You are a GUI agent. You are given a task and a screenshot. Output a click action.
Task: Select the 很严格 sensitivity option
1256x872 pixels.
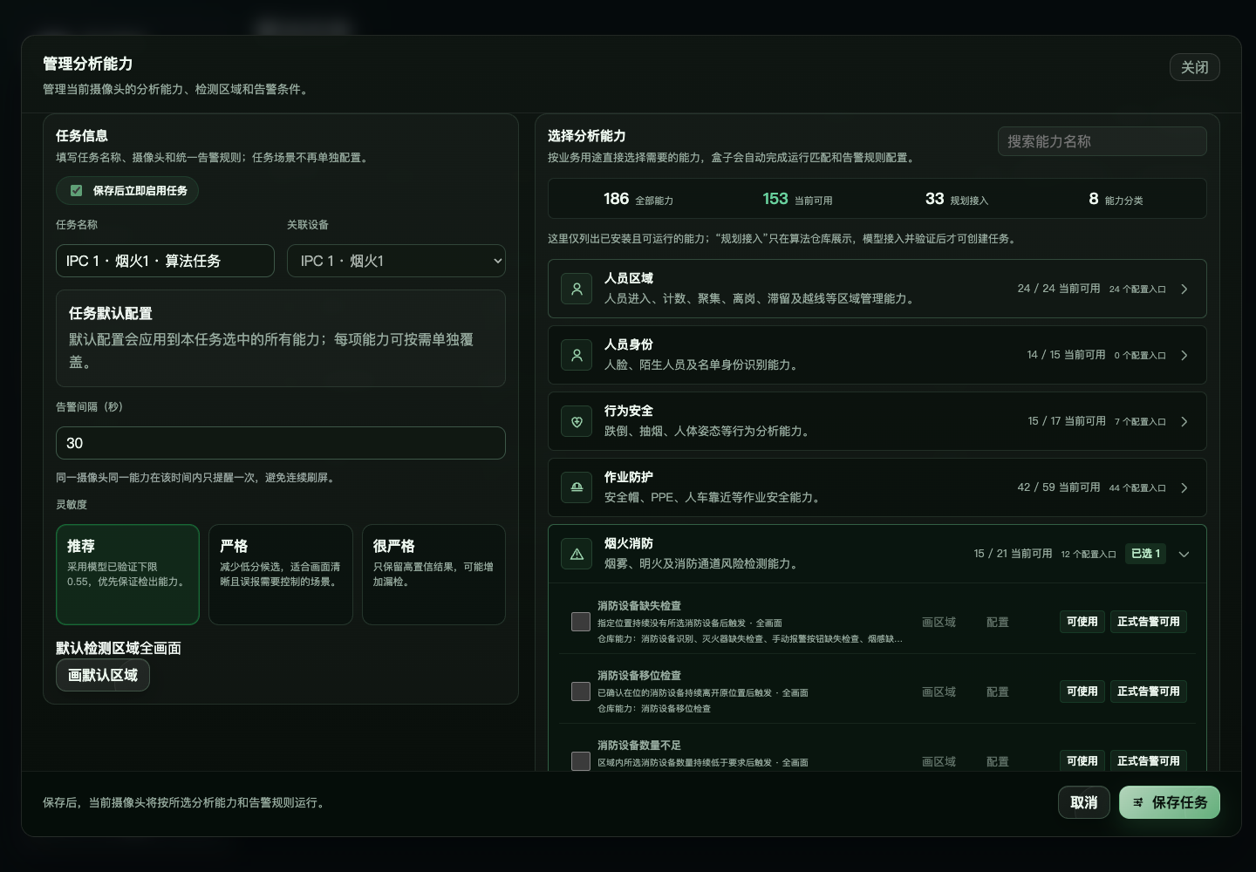433,575
